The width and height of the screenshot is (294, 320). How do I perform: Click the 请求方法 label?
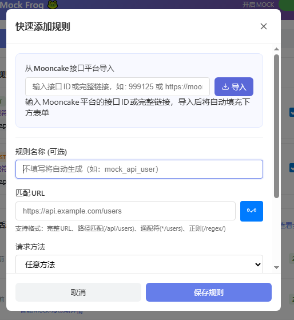pos(30,247)
